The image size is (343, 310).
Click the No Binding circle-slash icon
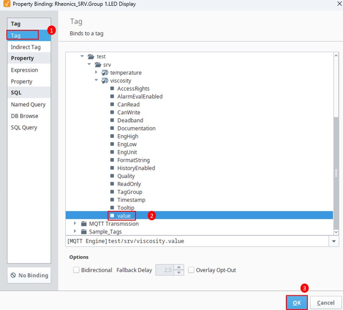(14, 275)
